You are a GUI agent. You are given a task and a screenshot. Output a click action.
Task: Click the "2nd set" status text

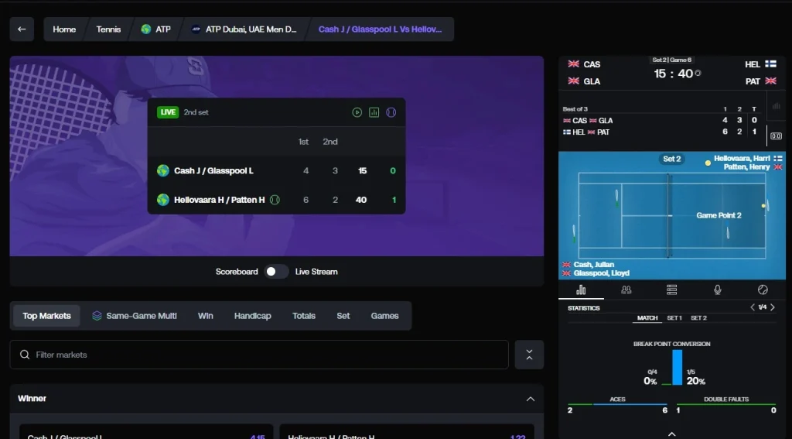(x=196, y=112)
